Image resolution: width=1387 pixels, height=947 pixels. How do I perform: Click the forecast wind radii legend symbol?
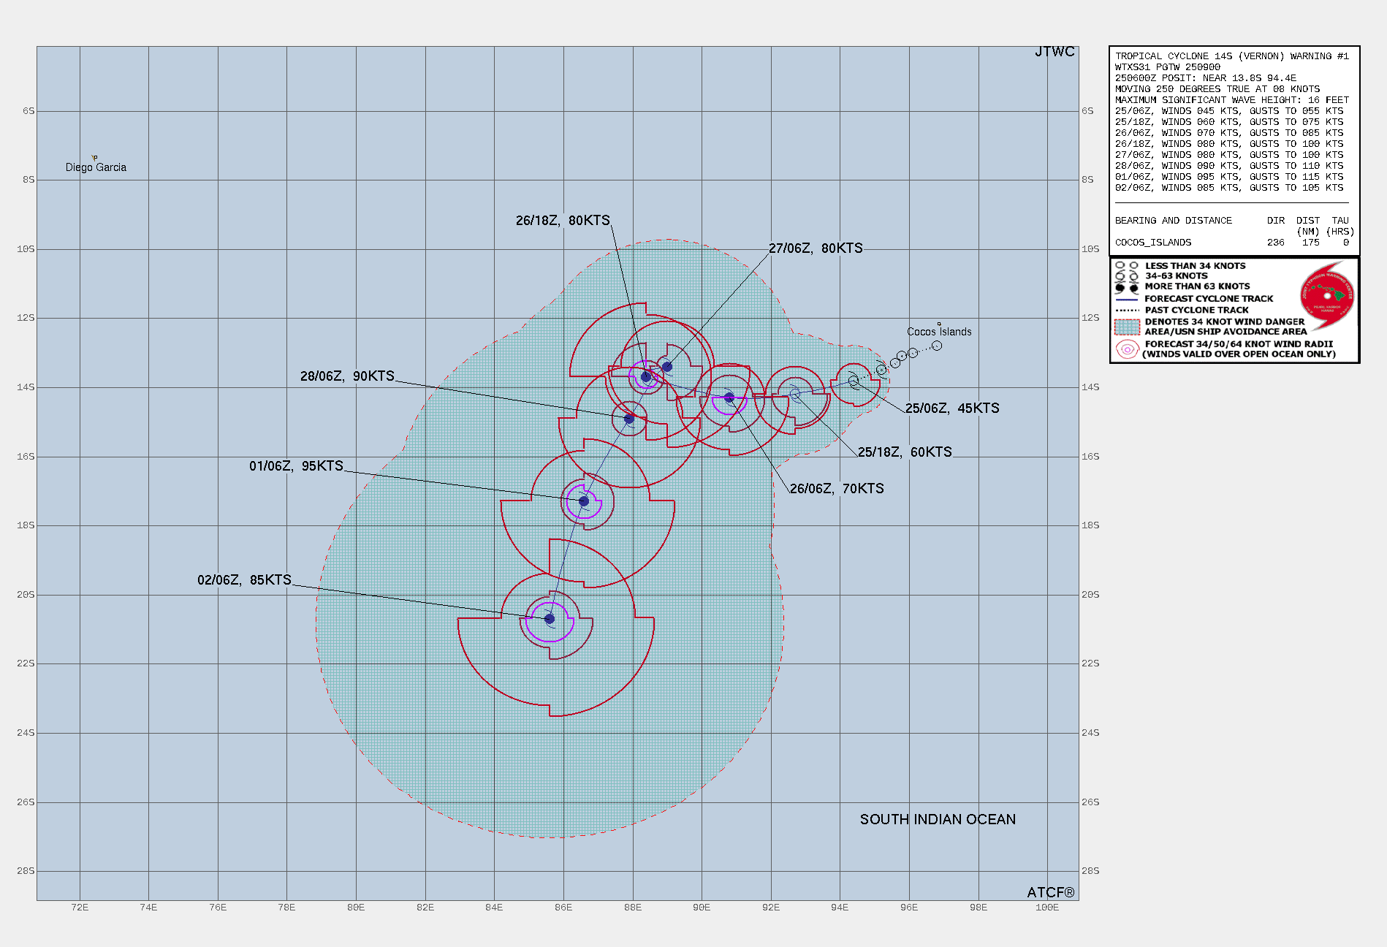(1127, 349)
